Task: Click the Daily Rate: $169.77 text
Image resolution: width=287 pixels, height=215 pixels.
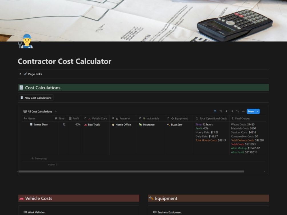Action: pyautogui.click(x=207, y=136)
